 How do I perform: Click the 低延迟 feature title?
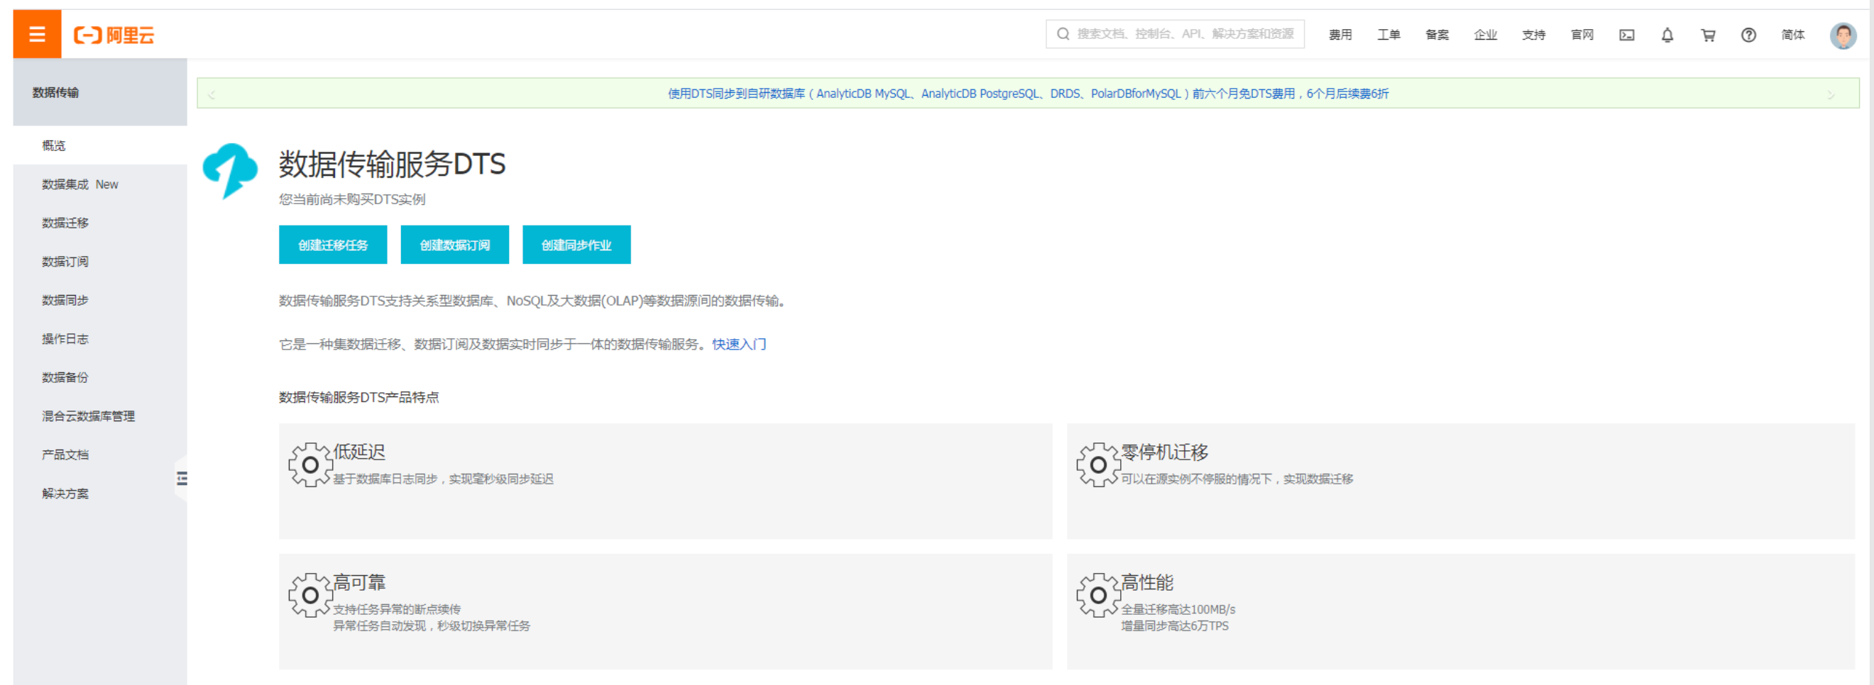359,452
